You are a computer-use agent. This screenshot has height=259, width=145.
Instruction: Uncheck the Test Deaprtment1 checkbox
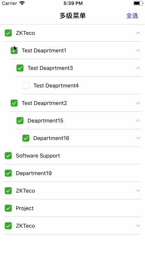pos(14,50)
